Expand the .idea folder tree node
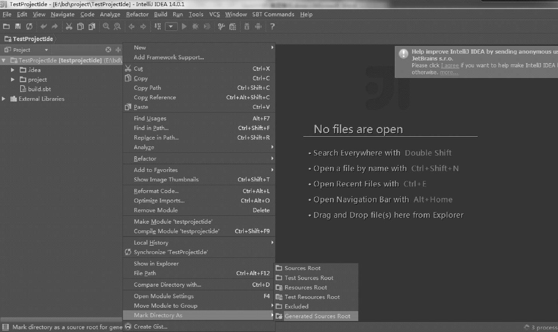Screen dimensions: 558x332 click(13, 70)
